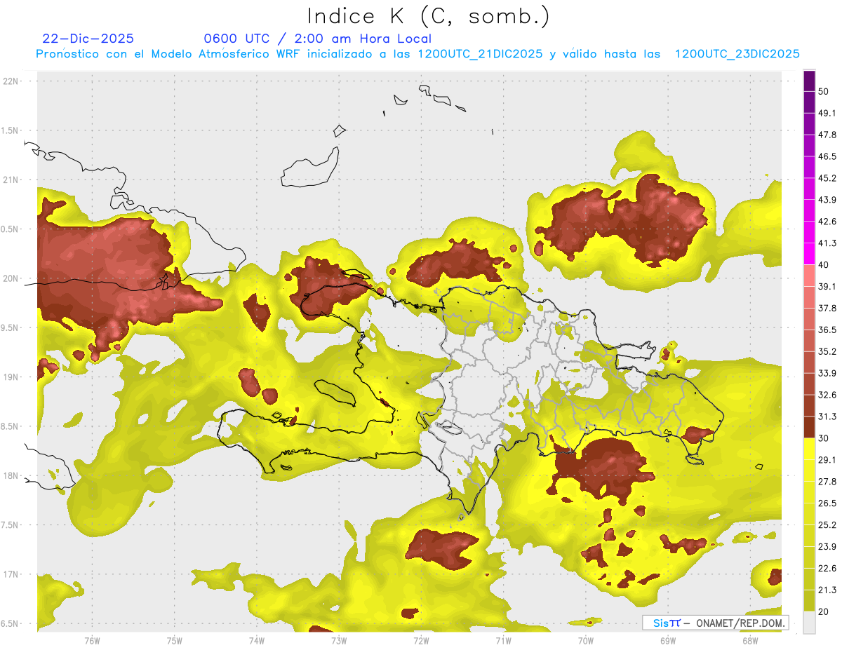842x650 pixels.
Task: Click the '73W' longitude label
Action: tap(339, 641)
